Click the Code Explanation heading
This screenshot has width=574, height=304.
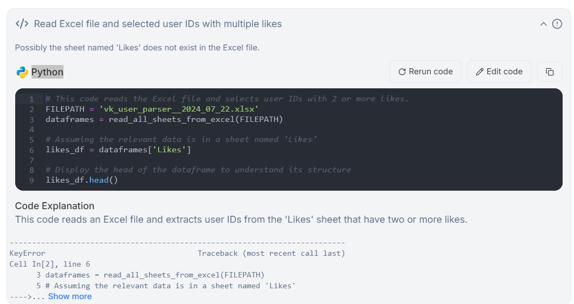55,206
